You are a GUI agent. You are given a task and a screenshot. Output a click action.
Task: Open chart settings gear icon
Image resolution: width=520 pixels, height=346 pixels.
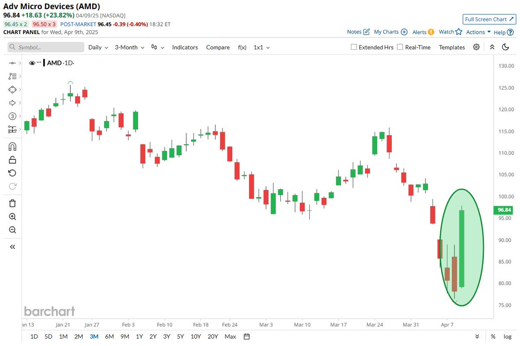477,47
